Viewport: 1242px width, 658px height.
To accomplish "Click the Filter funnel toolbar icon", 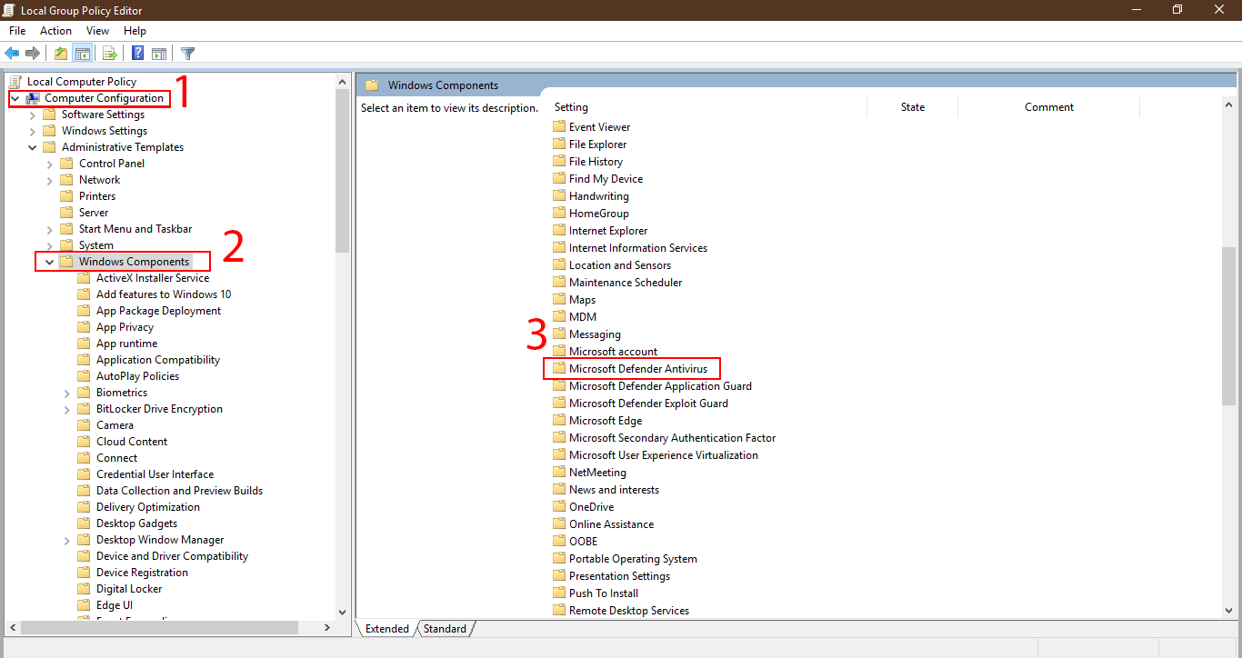I will (187, 54).
